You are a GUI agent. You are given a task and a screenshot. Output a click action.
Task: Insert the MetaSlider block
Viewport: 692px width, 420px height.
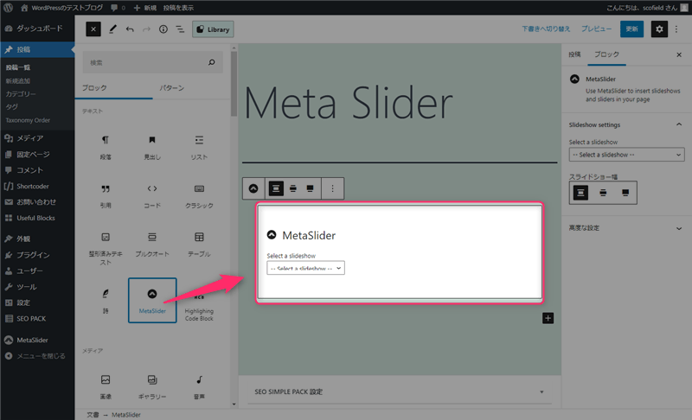point(152,301)
